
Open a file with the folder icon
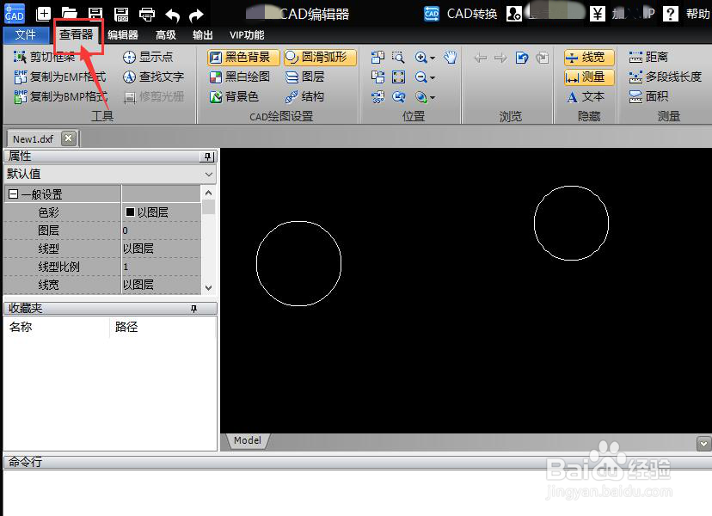(x=69, y=14)
